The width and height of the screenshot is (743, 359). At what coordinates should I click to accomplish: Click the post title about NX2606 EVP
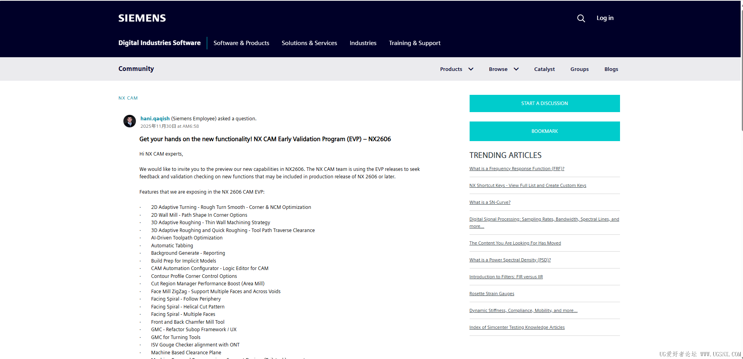(265, 139)
